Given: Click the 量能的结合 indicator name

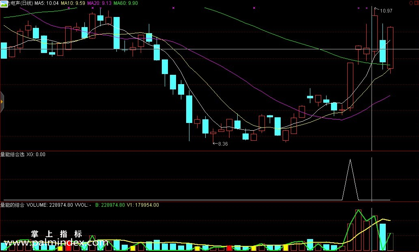Looking at the screenshot, I should click(x=12, y=205).
